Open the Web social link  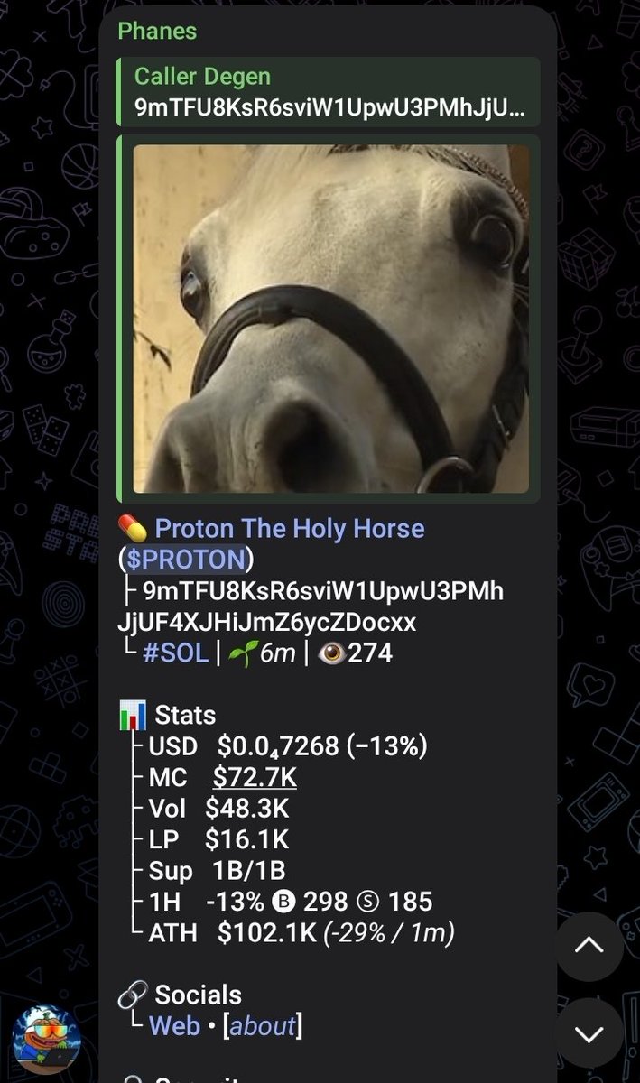click(174, 1026)
